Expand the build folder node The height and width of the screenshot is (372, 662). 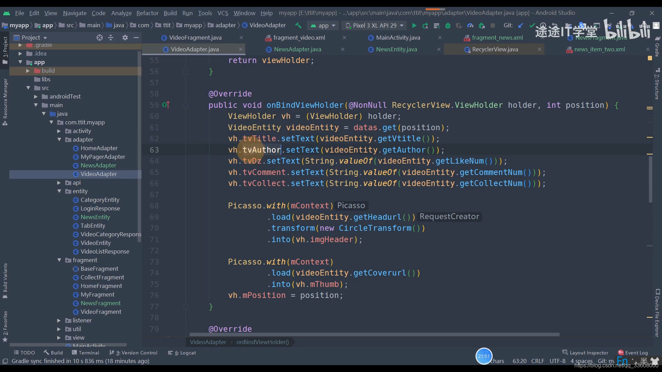pyautogui.click(x=28, y=71)
